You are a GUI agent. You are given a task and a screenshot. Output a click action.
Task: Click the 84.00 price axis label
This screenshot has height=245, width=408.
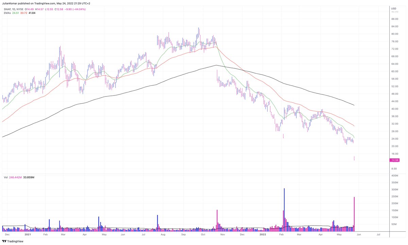[x=394, y=27]
